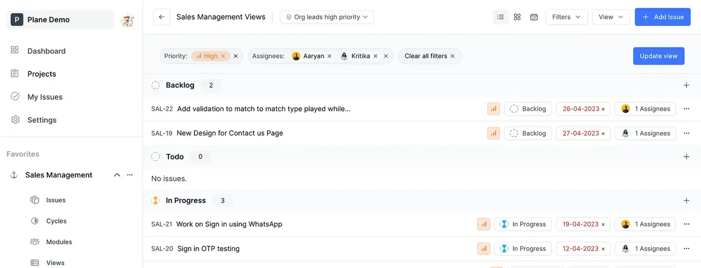Add new issue to Backlog group
This screenshot has height=268, width=701.
tap(686, 85)
